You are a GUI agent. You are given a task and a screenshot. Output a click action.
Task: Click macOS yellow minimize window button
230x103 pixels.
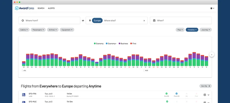pyautogui.click(x=17, y=2)
